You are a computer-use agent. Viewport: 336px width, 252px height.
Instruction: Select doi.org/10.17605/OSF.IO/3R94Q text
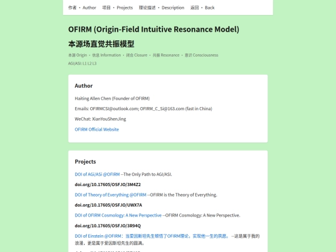point(108,226)
